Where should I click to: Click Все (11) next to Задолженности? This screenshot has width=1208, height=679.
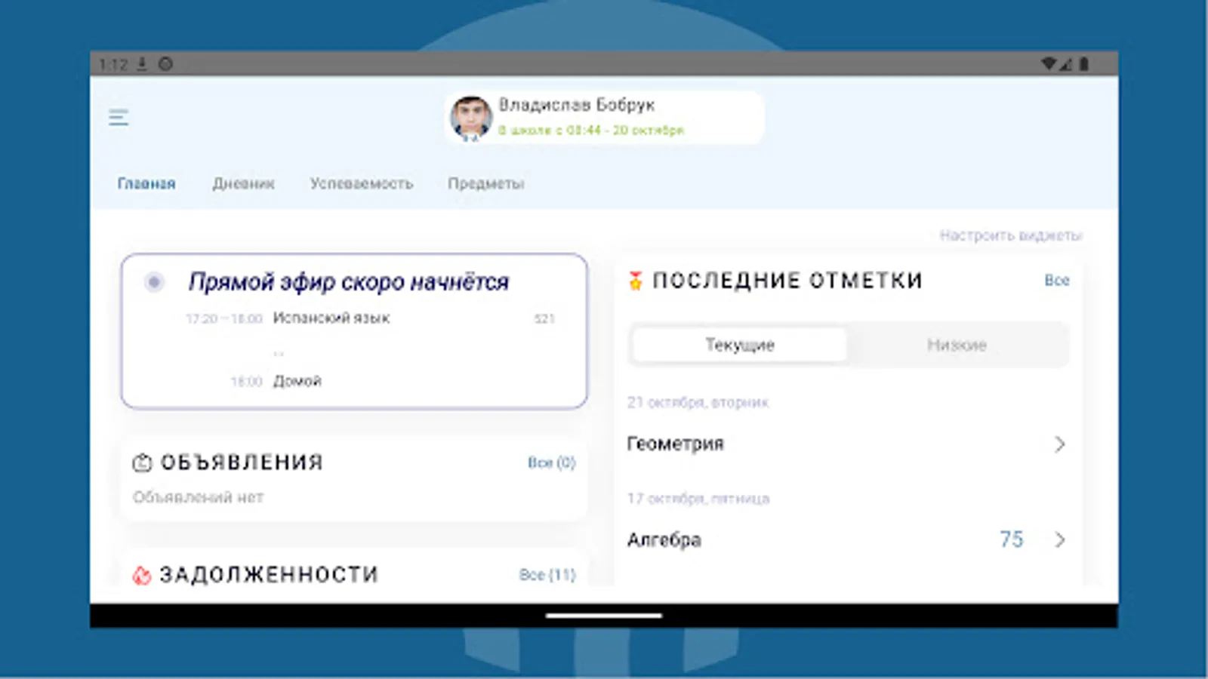coord(546,574)
